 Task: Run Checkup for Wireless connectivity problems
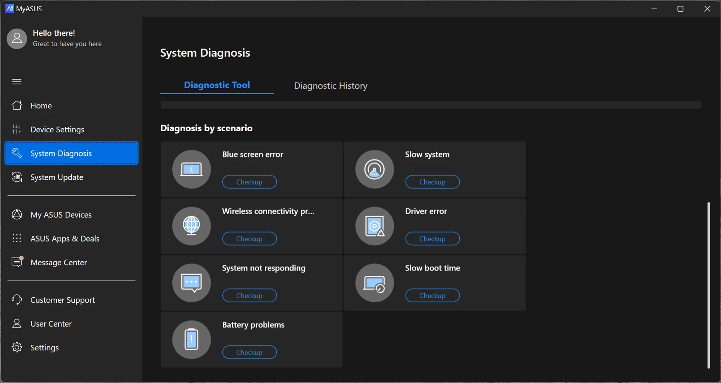(x=249, y=239)
